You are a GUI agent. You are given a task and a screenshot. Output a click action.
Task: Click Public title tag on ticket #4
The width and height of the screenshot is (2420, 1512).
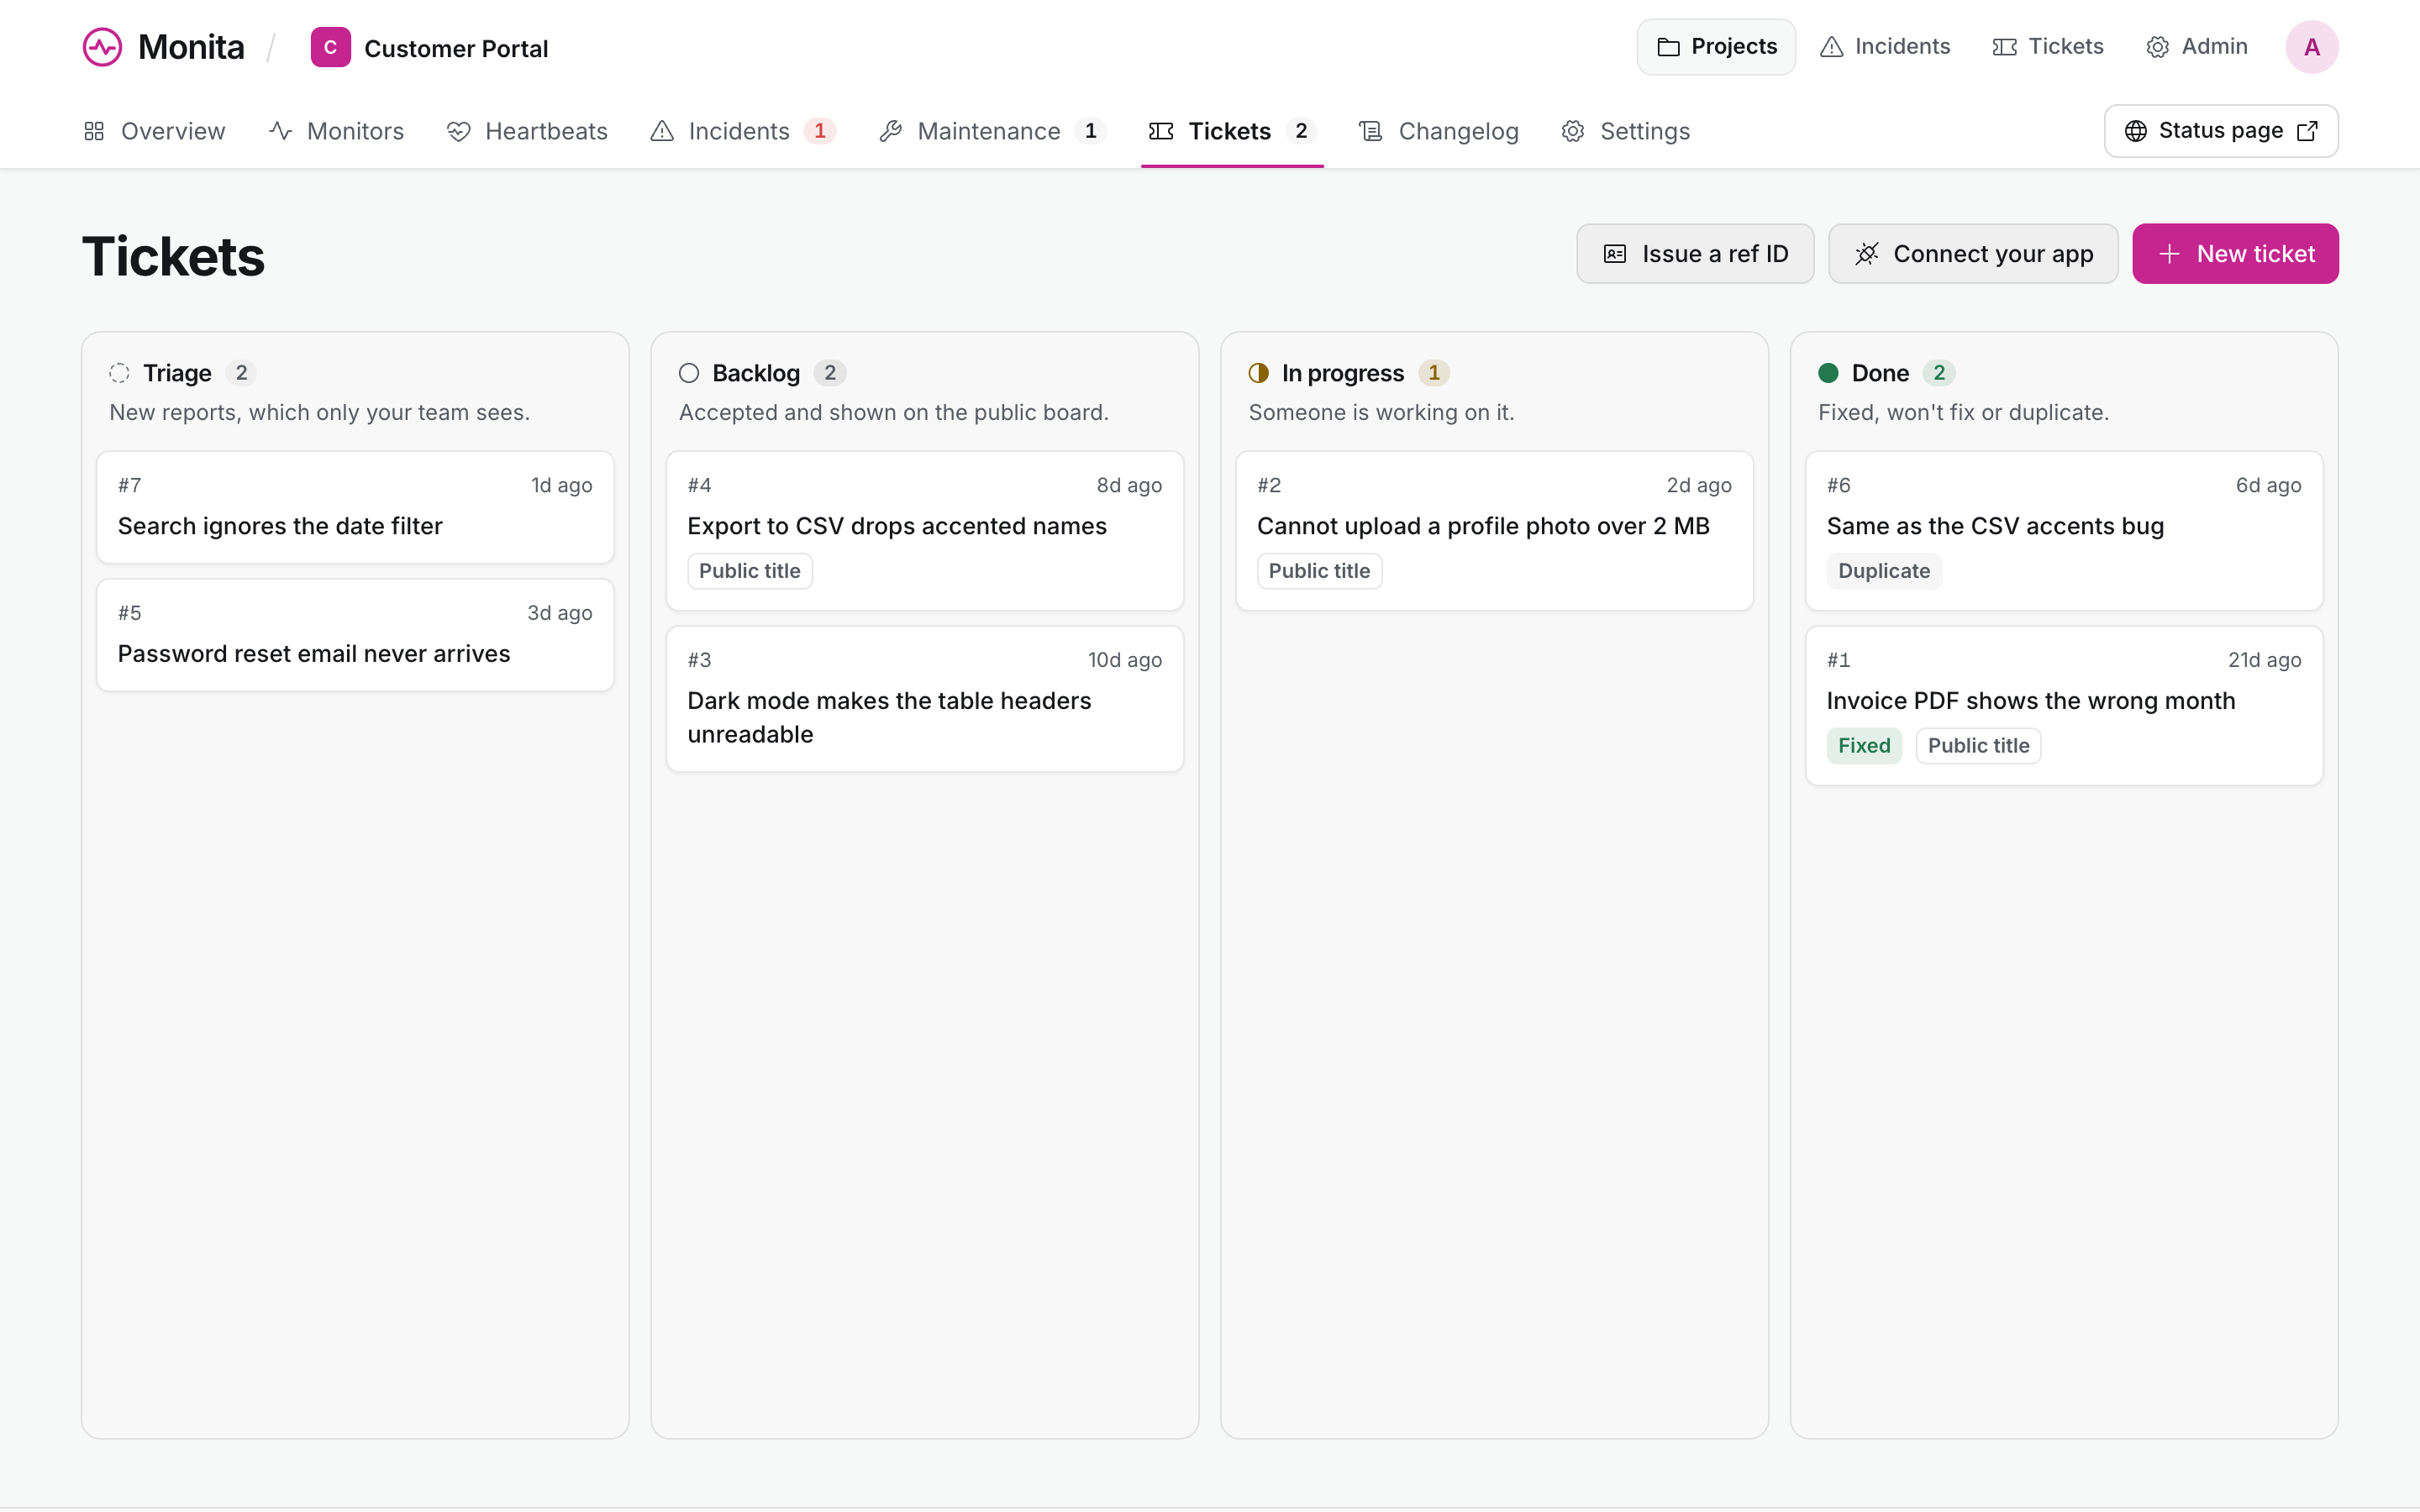pyautogui.click(x=750, y=571)
